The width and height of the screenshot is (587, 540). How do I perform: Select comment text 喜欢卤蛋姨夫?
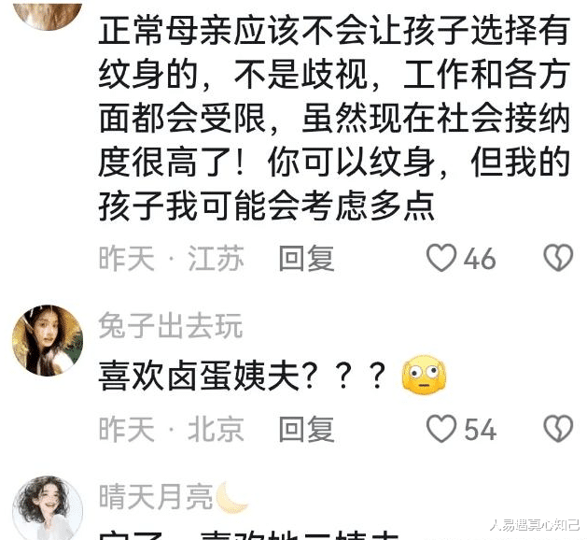199,376
